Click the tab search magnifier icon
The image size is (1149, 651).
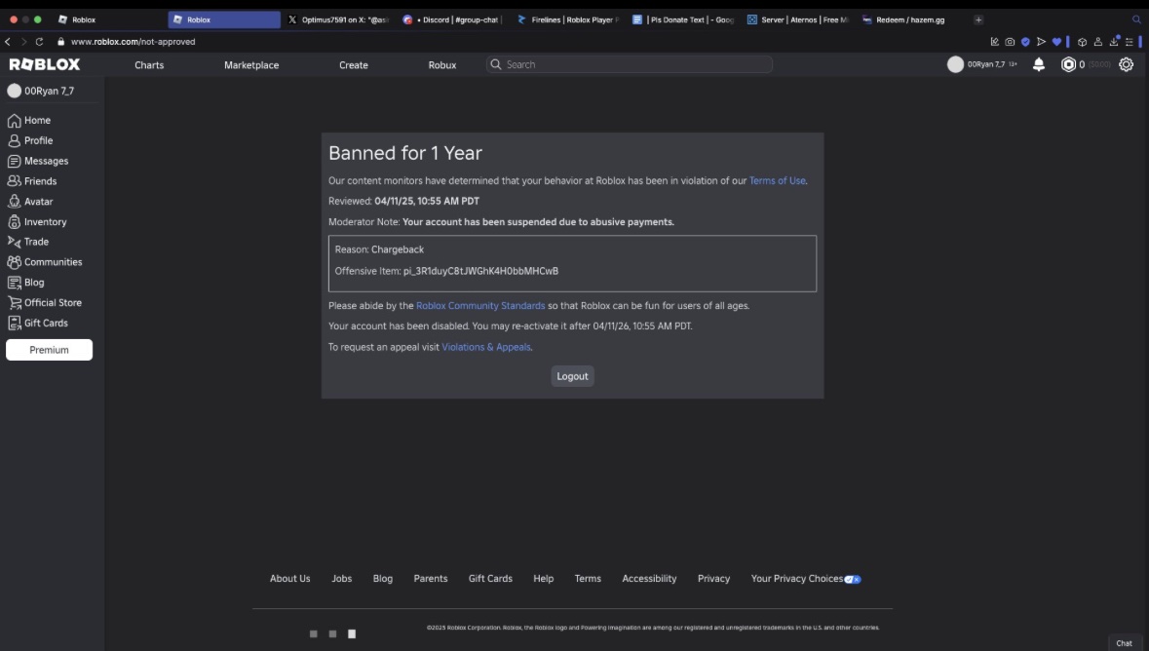[1136, 19]
